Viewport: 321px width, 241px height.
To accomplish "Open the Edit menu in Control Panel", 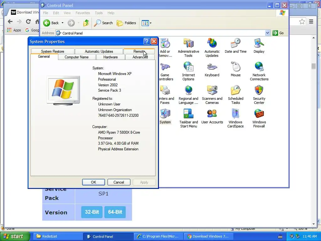I will 56,13.
